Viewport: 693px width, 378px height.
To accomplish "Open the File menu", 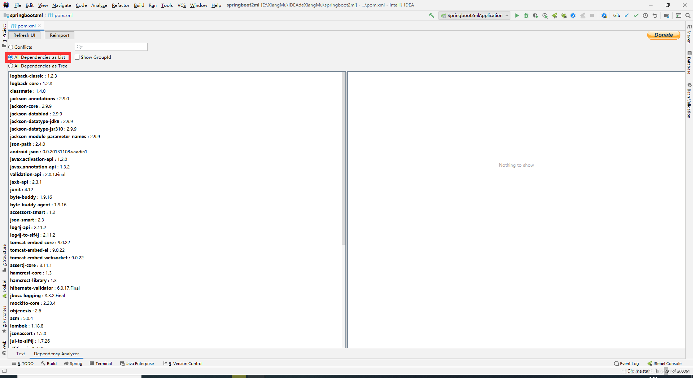I will 18,5.
